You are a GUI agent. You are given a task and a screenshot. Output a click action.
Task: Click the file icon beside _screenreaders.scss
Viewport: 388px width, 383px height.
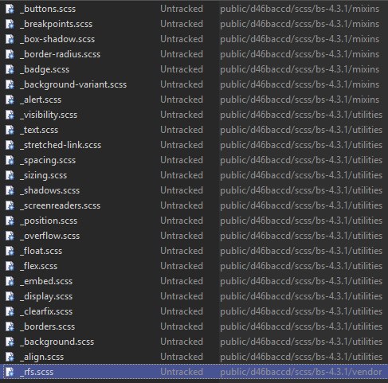(10, 205)
